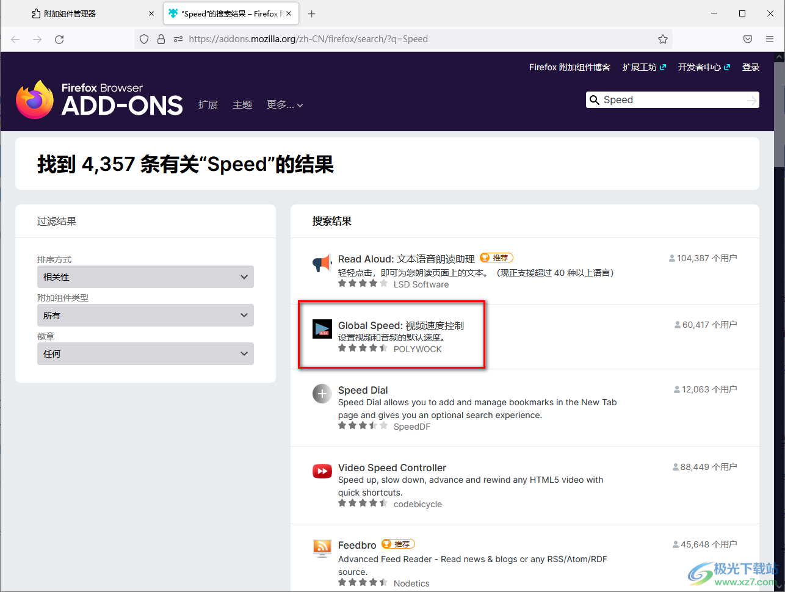Click the Firefox logo in the Add-ons header
Viewport: 785px width, 592px height.
pyautogui.click(x=35, y=99)
